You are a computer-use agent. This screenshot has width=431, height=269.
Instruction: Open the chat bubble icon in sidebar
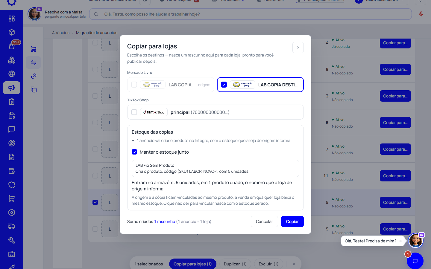tap(12, 129)
